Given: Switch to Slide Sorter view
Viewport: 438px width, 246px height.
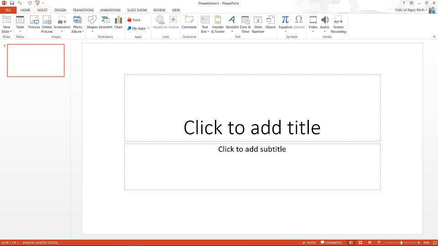Looking at the screenshot, I should (x=360, y=243).
